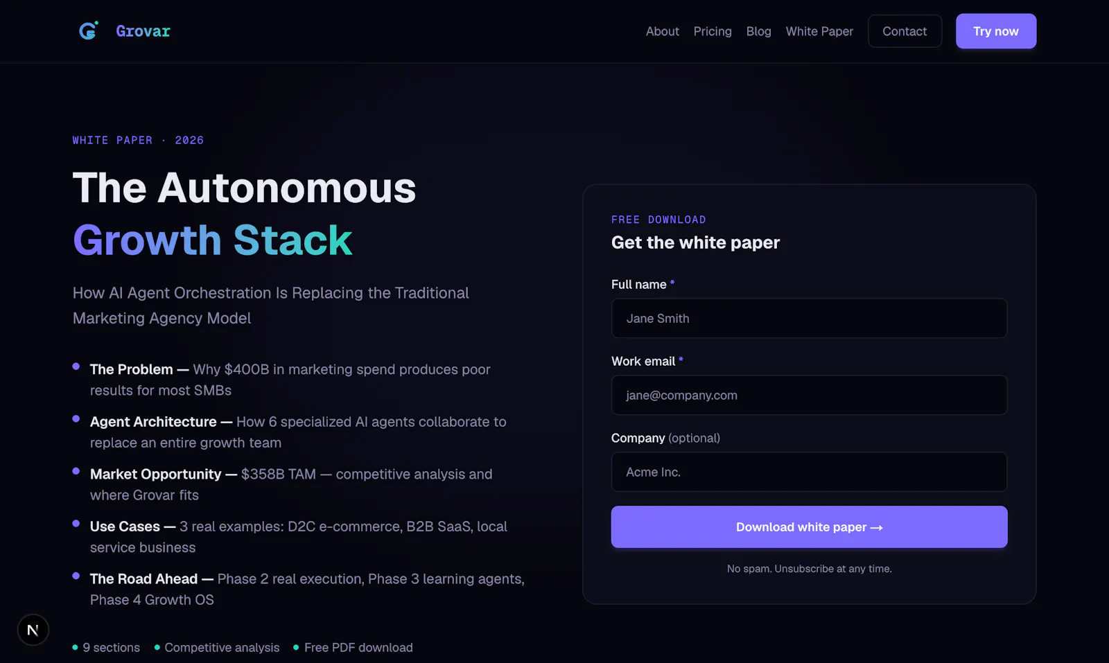Viewport: 1109px width, 663px height.
Task: Click 'The Problem' bullet text
Action: pyautogui.click(x=131, y=369)
